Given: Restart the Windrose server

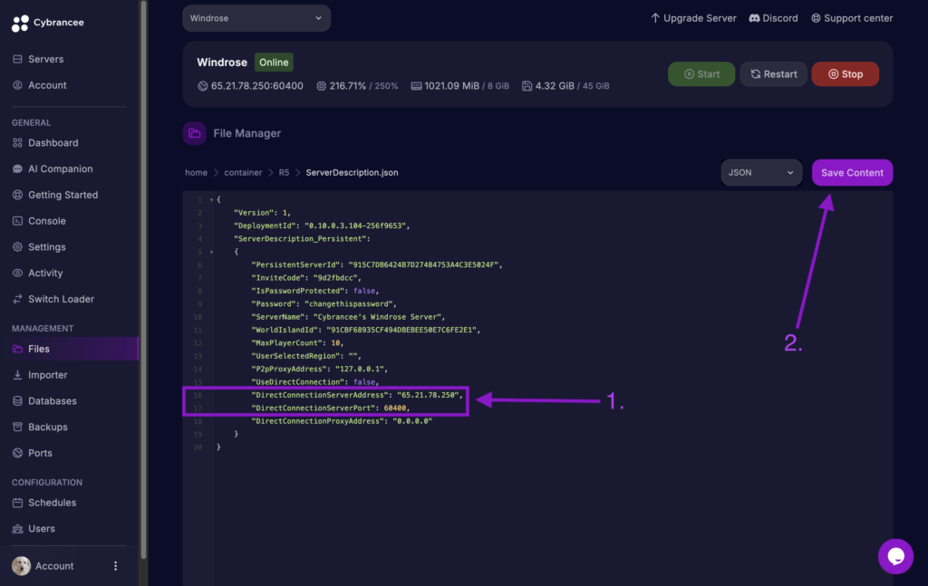Looking at the screenshot, I should (773, 74).
